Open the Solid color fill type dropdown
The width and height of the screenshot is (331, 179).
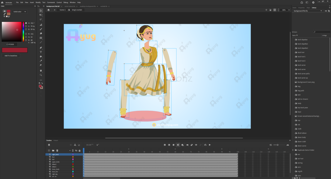pyautogui.click(x=20, y=12)
